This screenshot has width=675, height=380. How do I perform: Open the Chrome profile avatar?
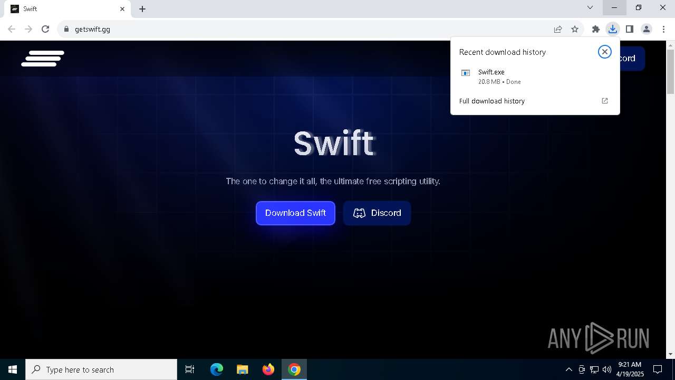[x=647, y=29]
